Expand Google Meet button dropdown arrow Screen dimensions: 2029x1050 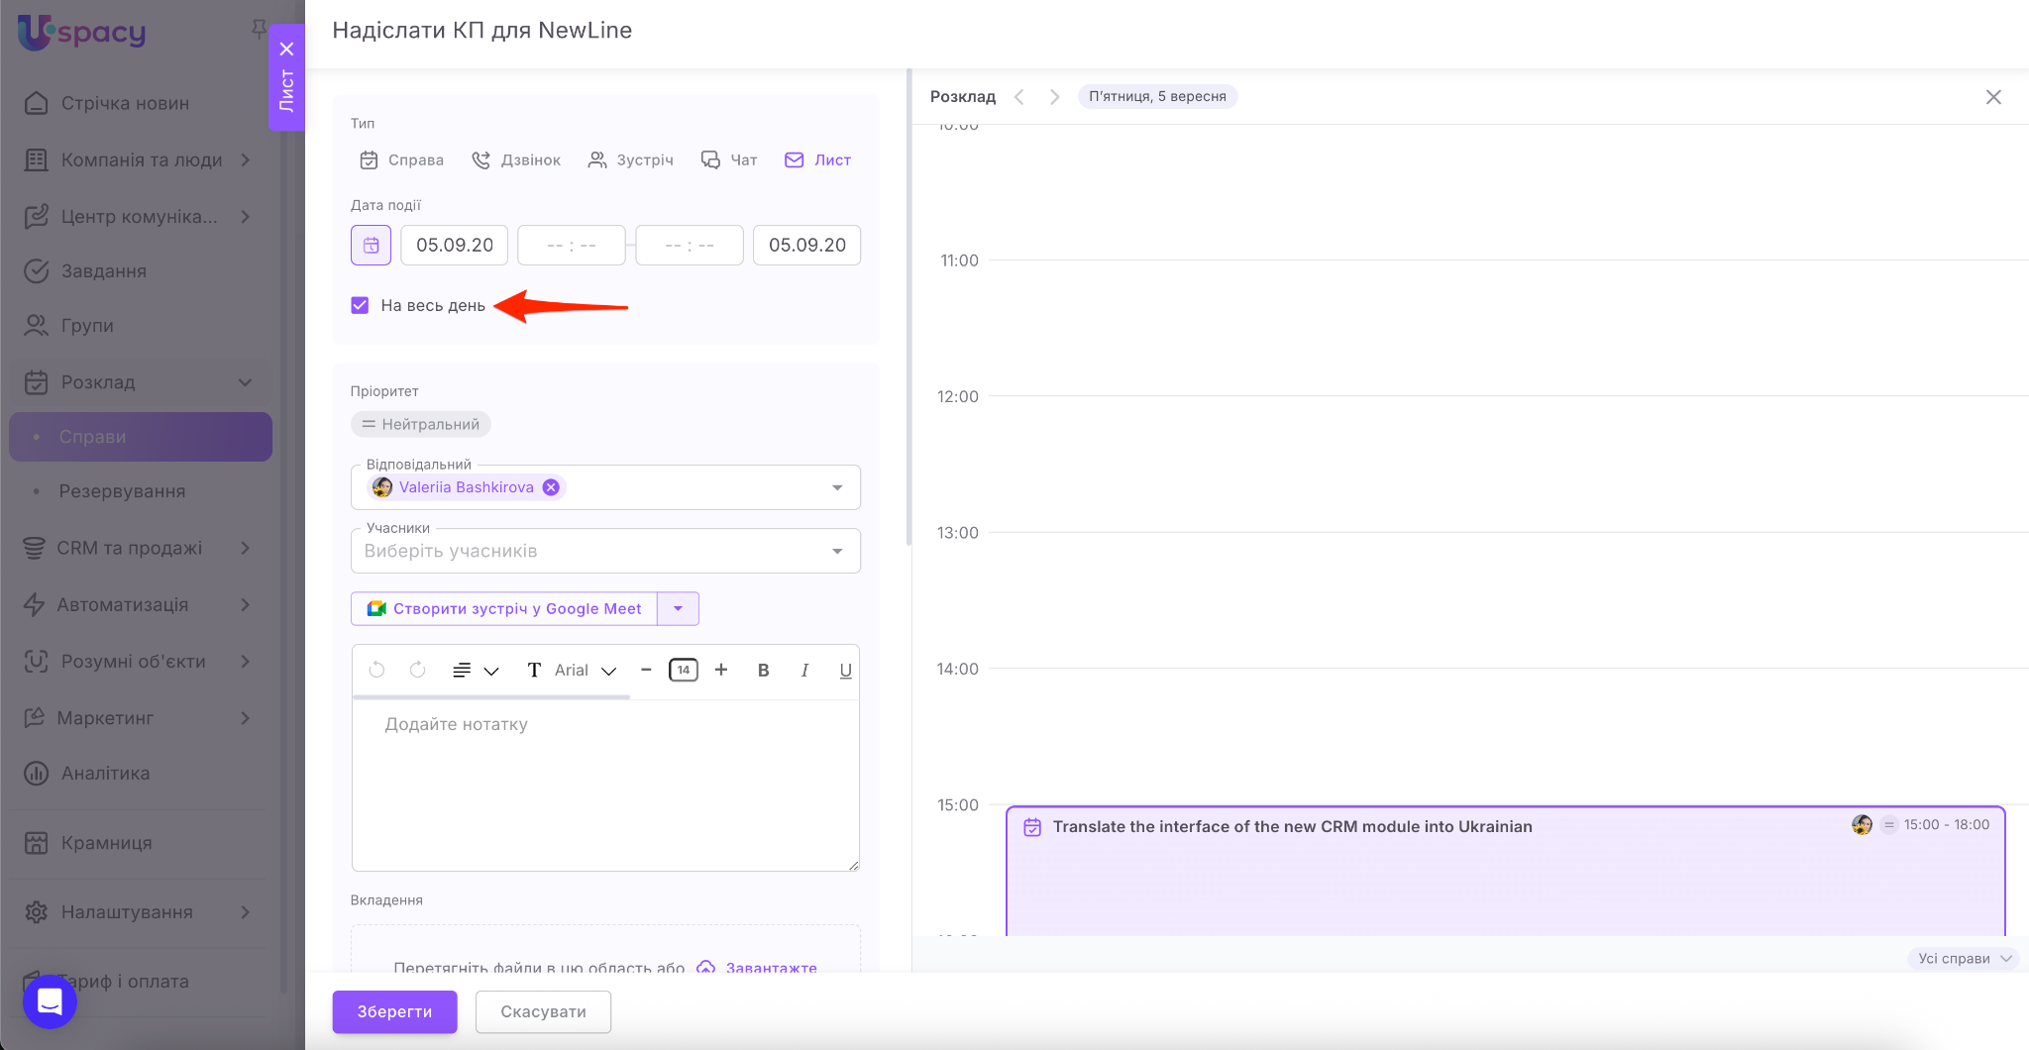tap(678, 609)
